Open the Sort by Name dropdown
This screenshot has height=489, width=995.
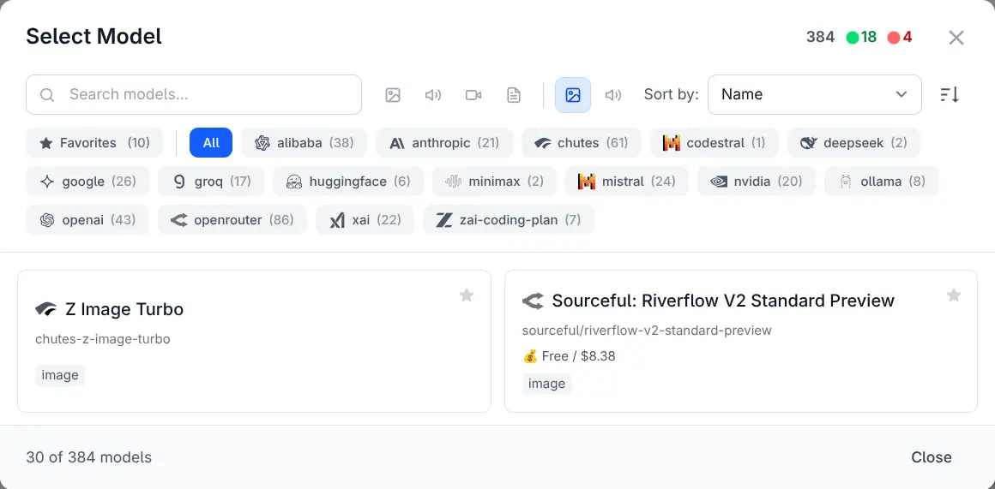click(x=814, y=94)
